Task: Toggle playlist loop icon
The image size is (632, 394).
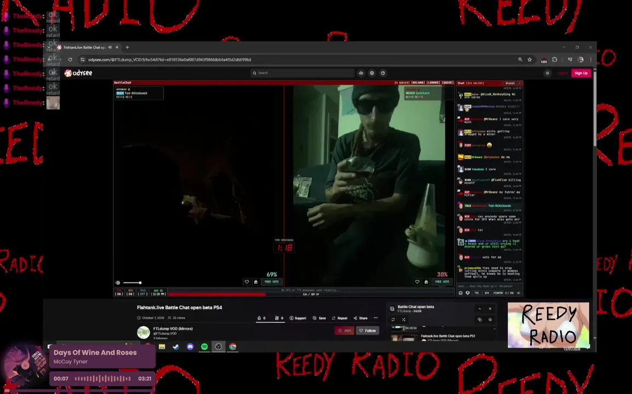Action: (x=393, y=320)
